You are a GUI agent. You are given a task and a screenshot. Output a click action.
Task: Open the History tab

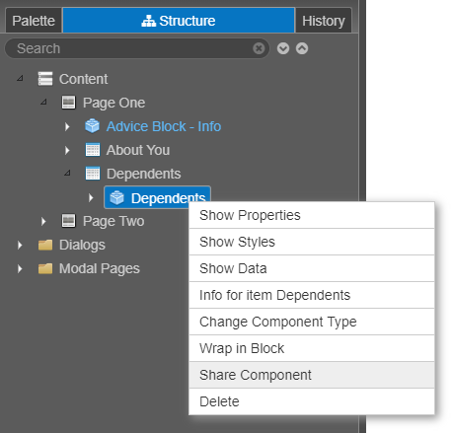tap(324, 21)
